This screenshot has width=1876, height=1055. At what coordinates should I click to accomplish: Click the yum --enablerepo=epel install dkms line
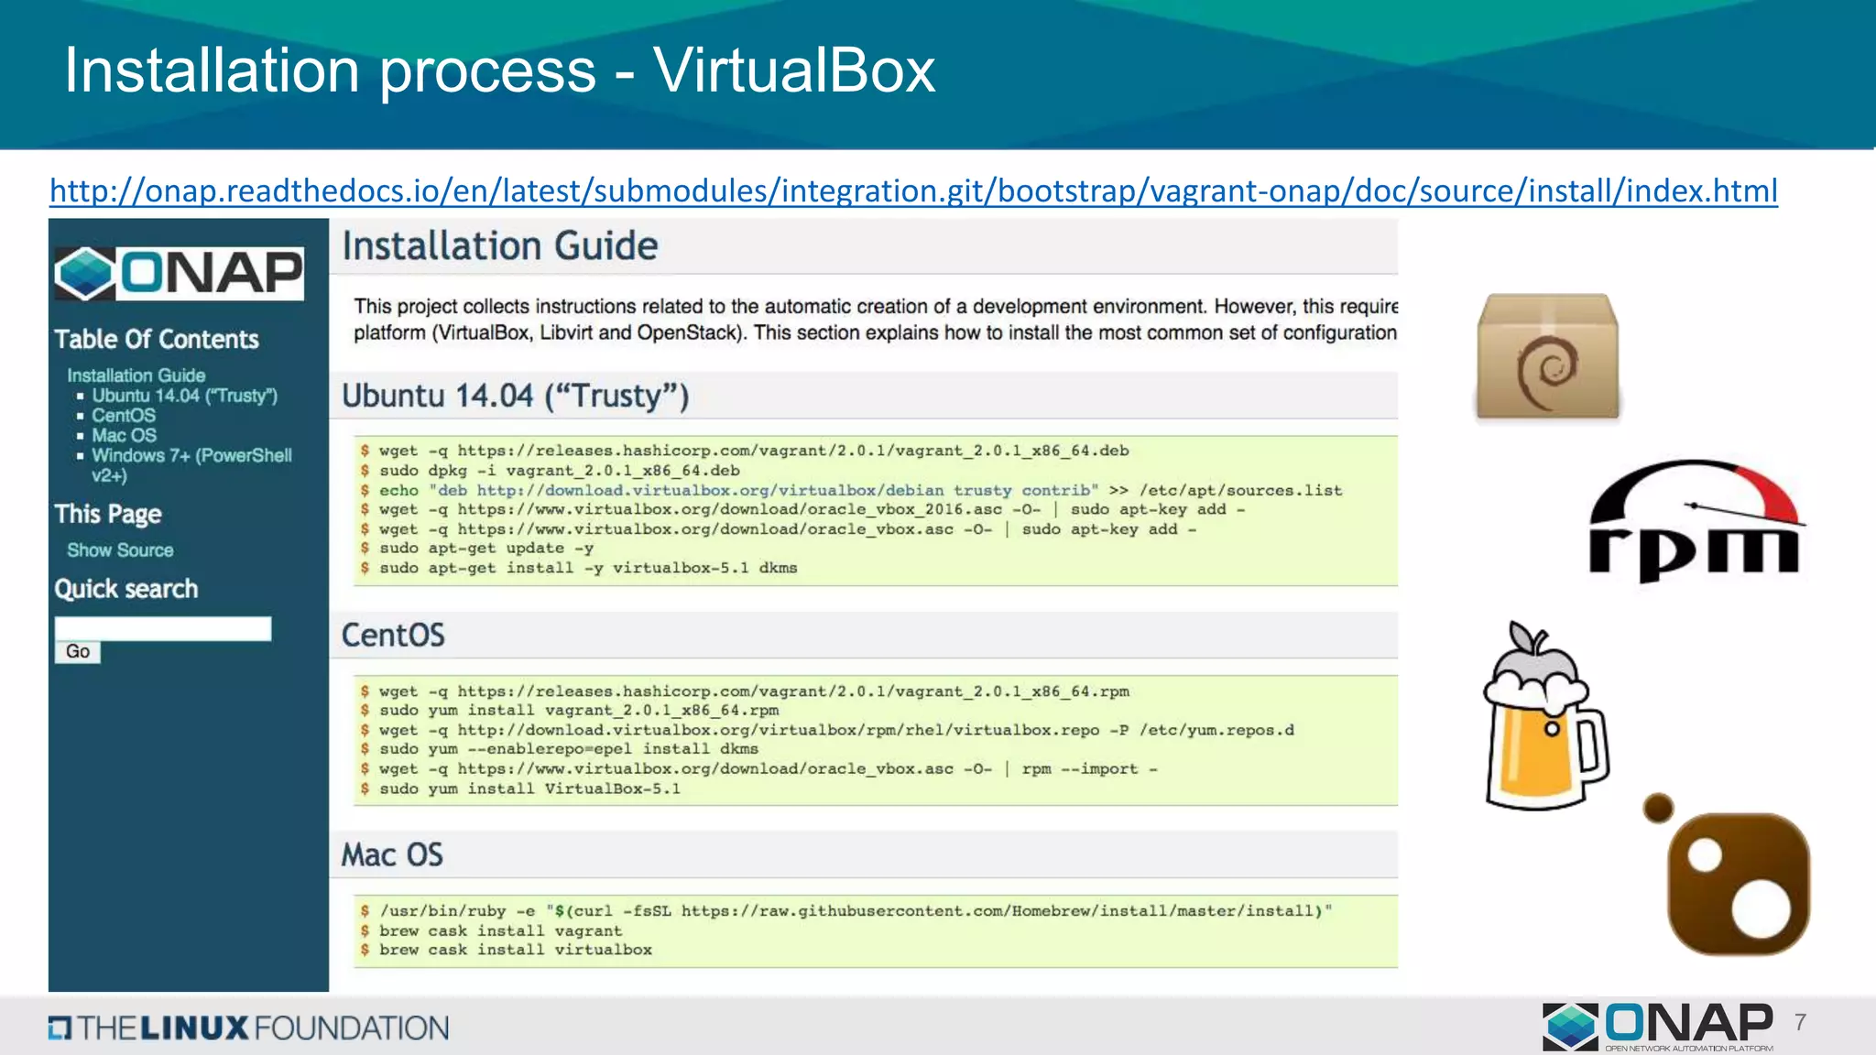click(560, 749)
